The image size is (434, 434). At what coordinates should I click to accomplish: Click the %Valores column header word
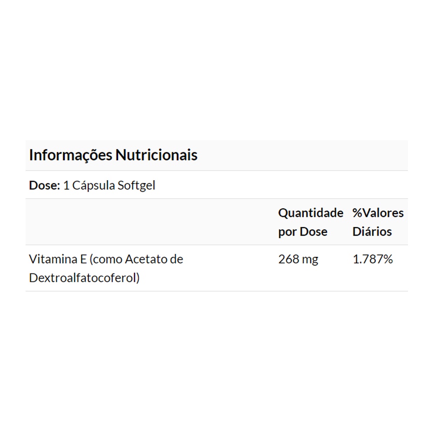click(378, 213)
